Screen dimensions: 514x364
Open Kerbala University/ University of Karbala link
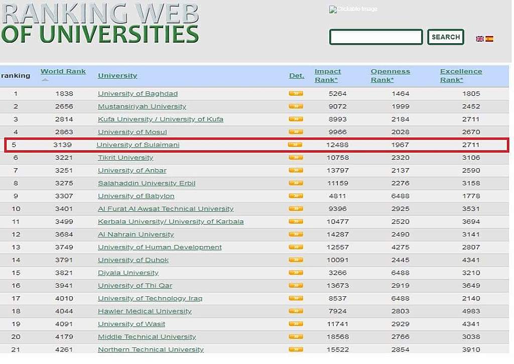tap(171, 222)
